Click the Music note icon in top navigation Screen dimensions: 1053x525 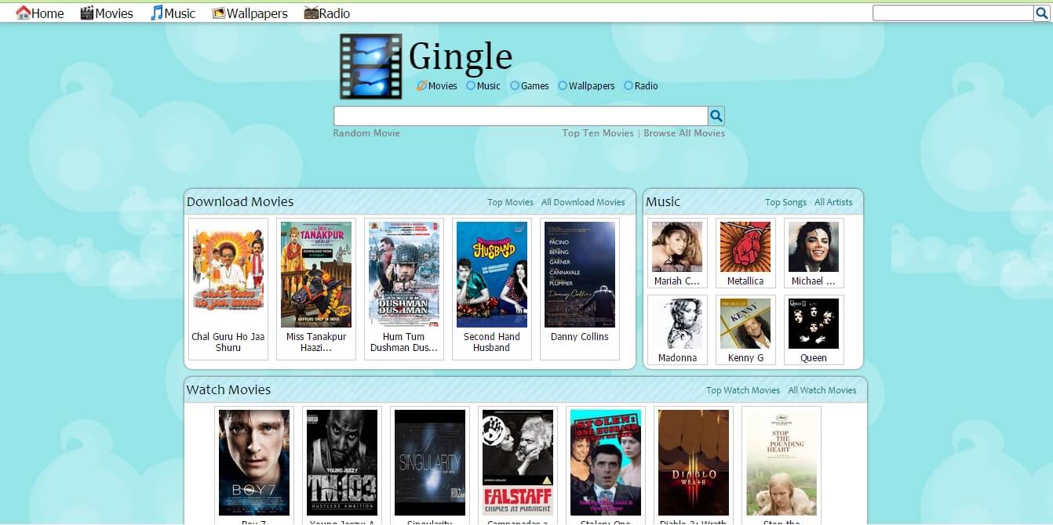(157, 13)
